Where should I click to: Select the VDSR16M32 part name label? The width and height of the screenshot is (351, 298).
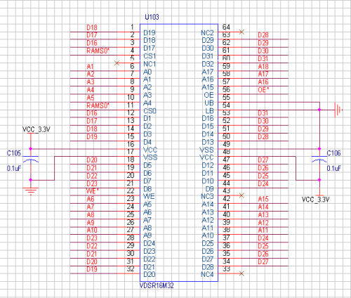(157, 285)
